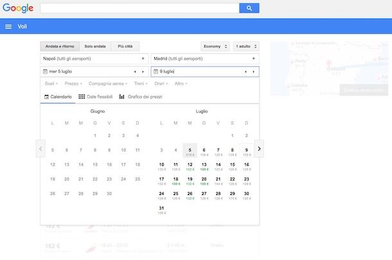Select July 29 in the calendar
Viewport: 392px width, 260px height.
tap(232, 194)
